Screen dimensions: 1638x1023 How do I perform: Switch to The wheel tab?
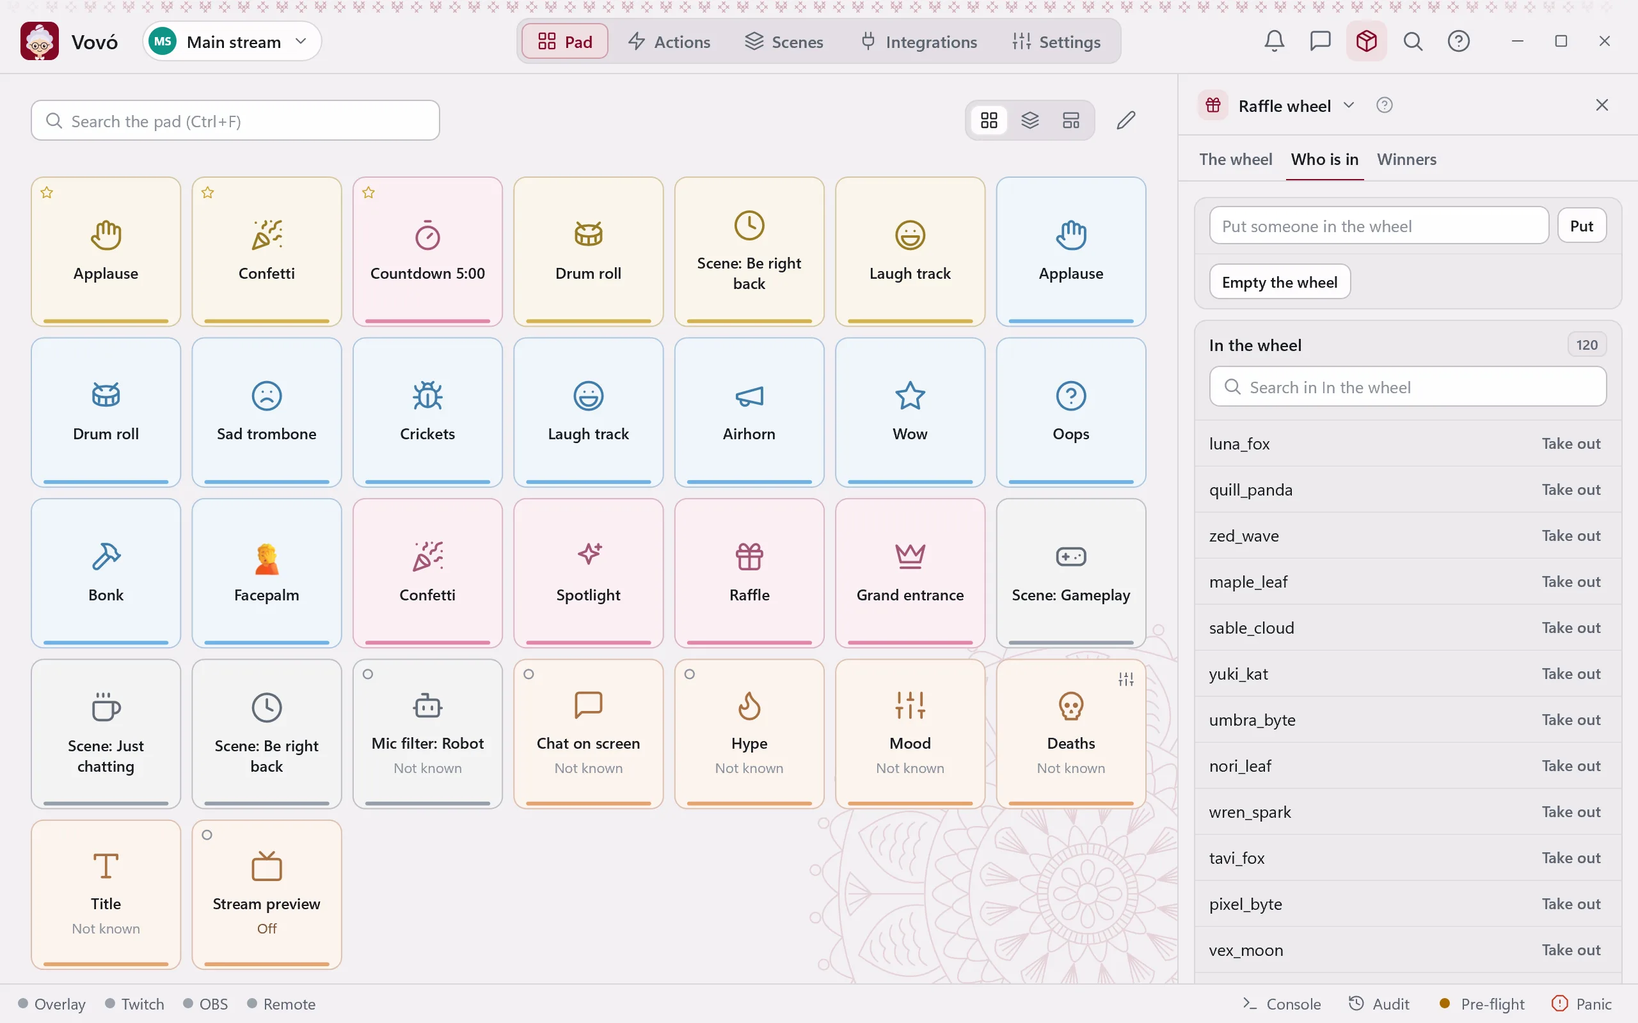tap(1236, 159)
